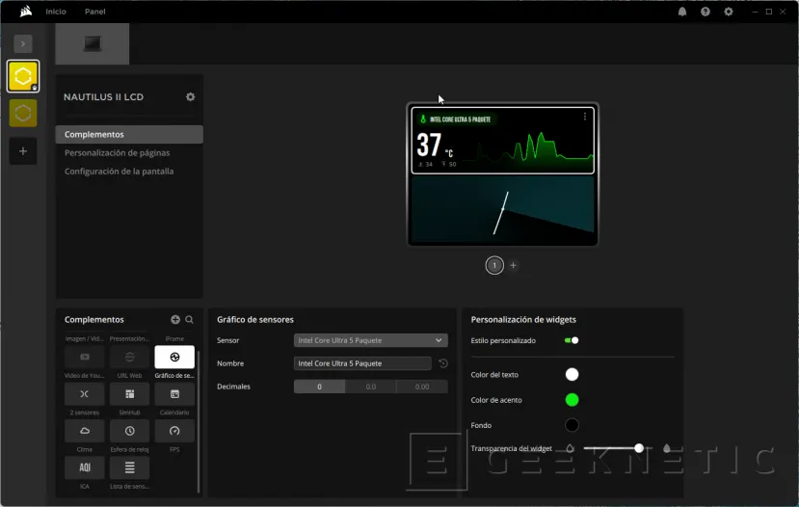Viewport: 799px width, 507px height.
Task: Add a new LCD page with plus
Action: tap(513, 265)
